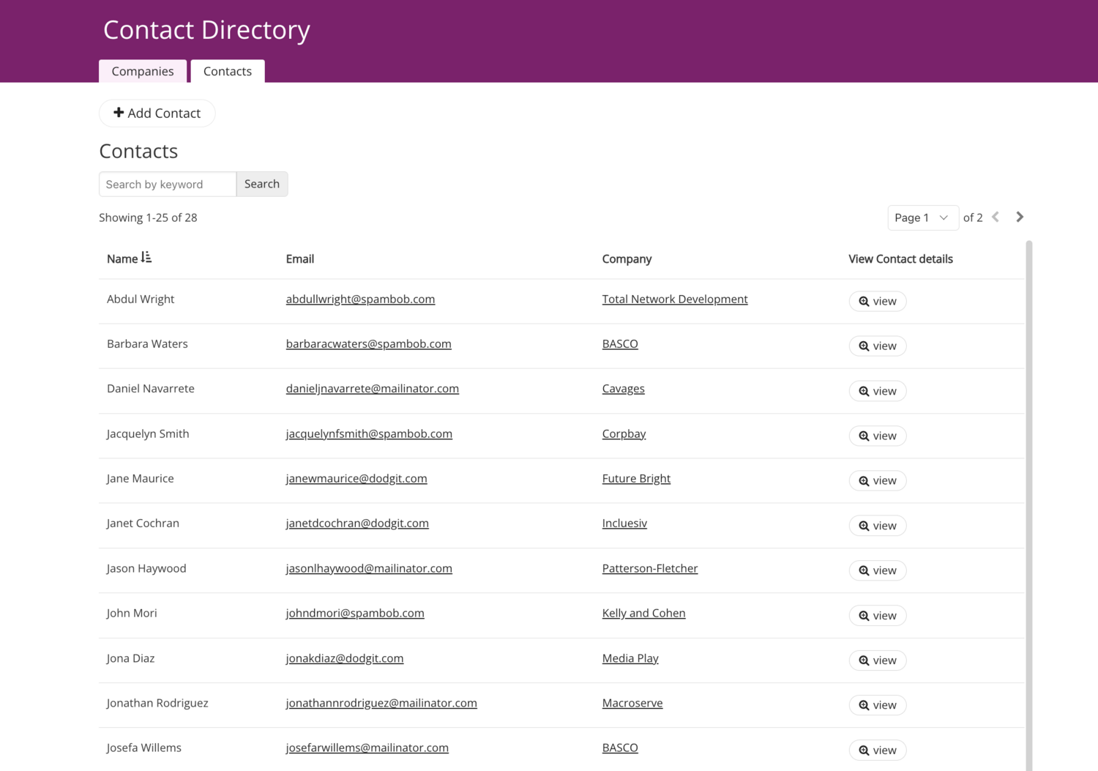
Task: Click the magnifier icon for Jonathan Rodriguez
Action: [x=864, y=705]
